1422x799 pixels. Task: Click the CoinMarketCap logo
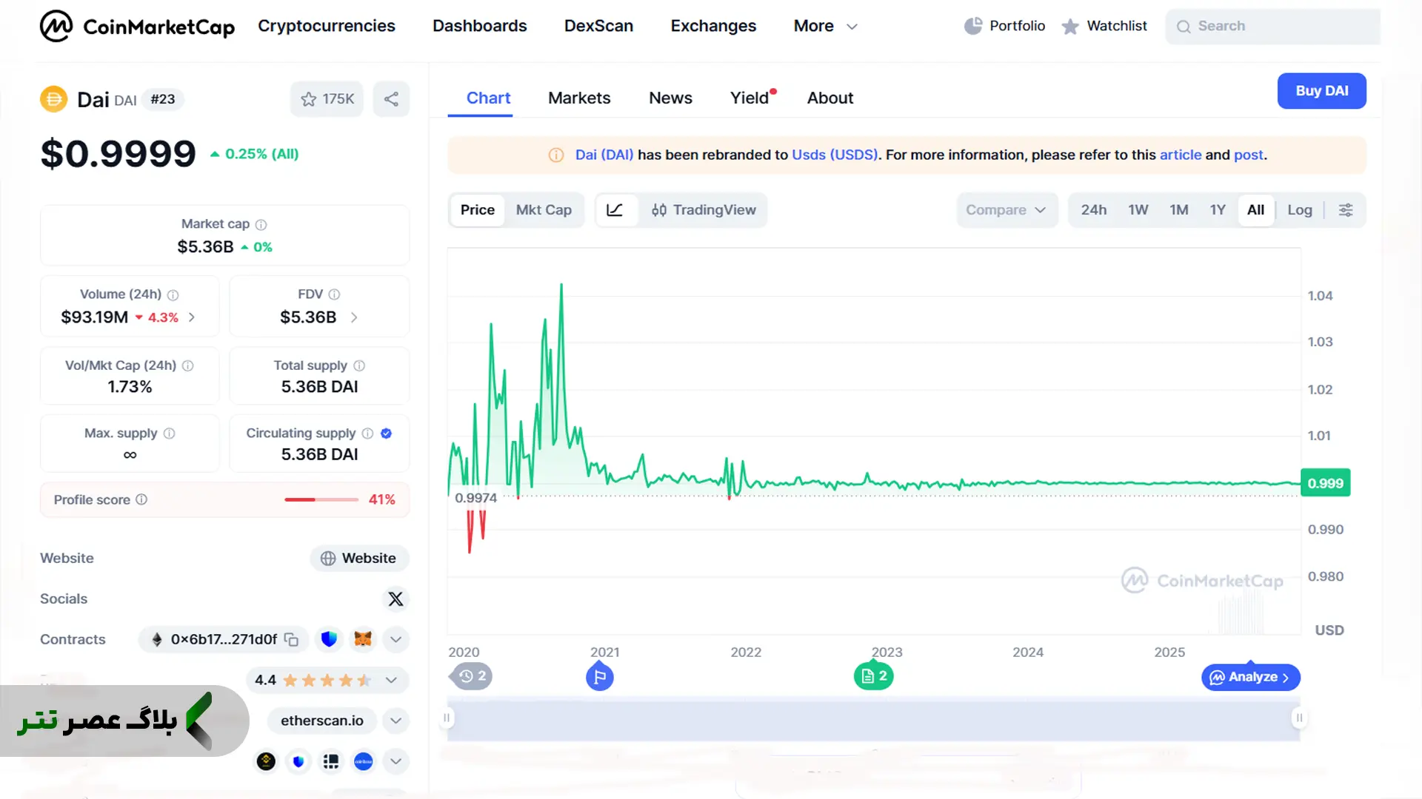tap(137, 26)
